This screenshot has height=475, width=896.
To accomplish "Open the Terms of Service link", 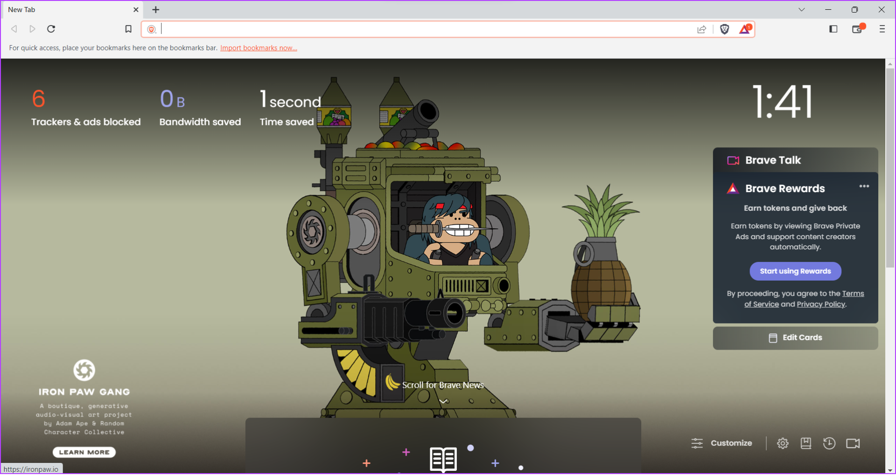I will point(804,299).
